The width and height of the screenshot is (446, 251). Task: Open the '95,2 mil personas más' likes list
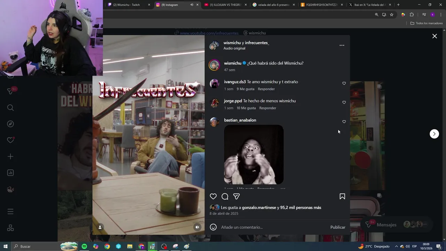(301, 207)
